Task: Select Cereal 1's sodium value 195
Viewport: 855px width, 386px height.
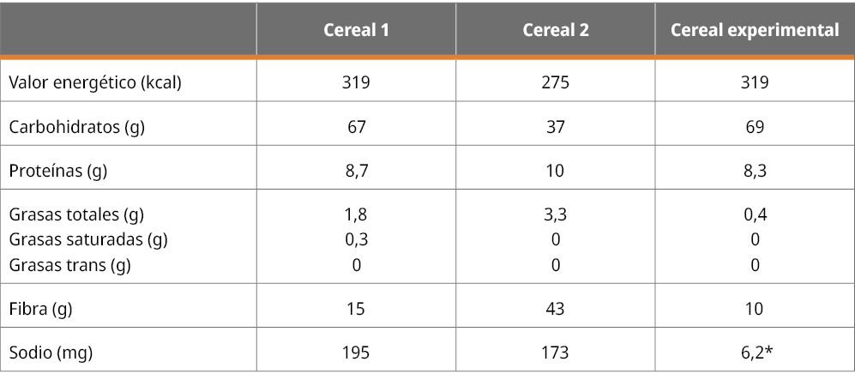Action: pyautogui.click(x=356, y=352)
